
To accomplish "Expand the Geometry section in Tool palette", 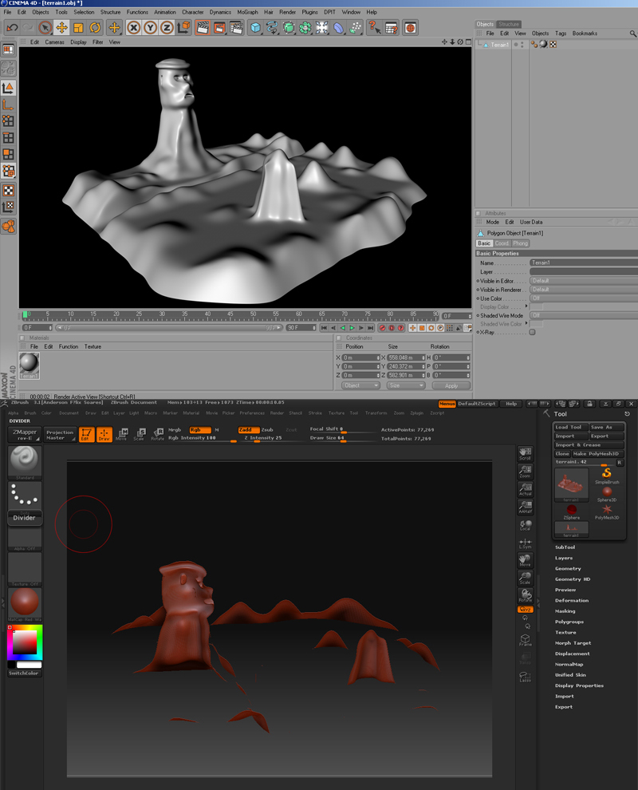I will pos(568,569).
